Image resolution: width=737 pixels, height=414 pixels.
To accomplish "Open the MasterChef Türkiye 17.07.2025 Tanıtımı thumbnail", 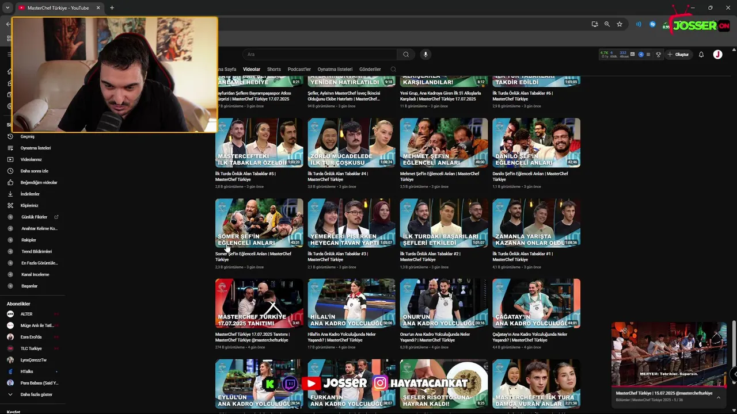I will coord(259,304).
